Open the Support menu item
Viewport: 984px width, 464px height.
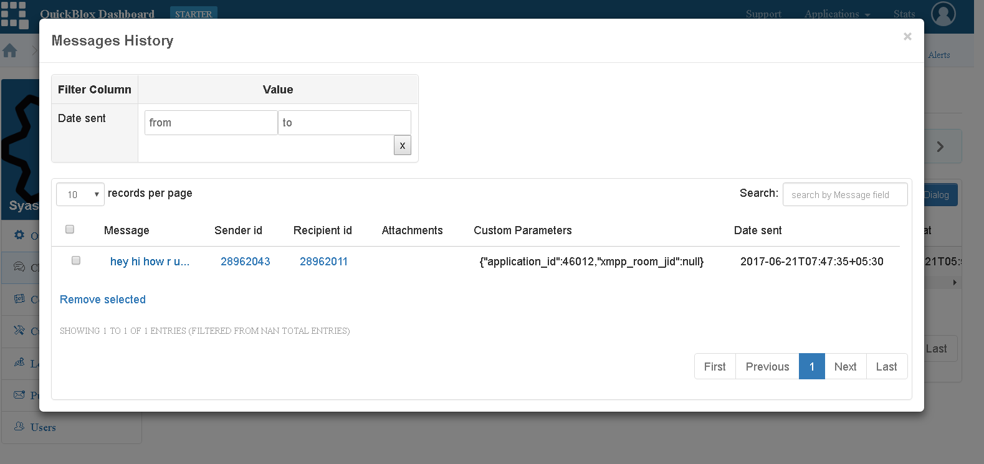tap(763, 14)
